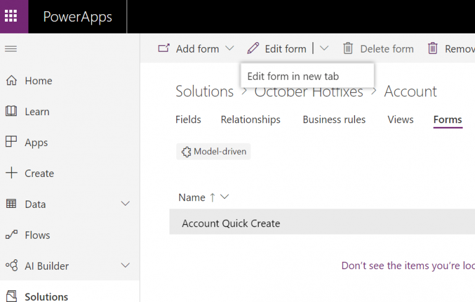Sort by Name ascending arrow
Viewport: 475px width, 302px height.
213,197
